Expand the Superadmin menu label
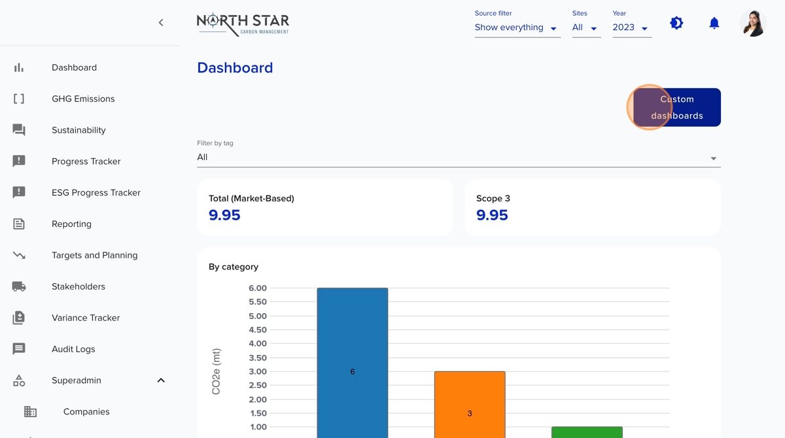The height and width of the screenshot is (438, 785). [77, 380]
